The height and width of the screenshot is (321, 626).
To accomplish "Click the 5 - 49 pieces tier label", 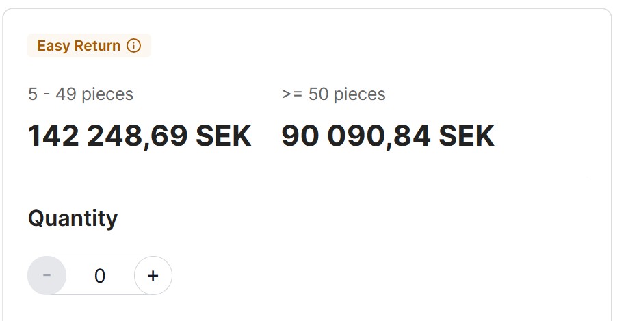I will 81,94.
